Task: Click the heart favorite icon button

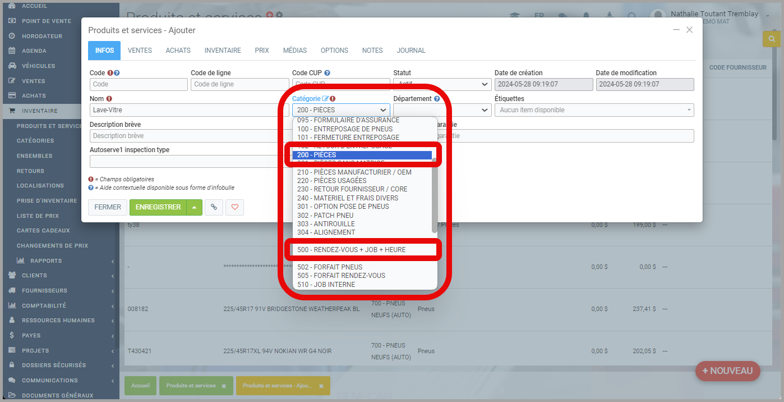Action: [234, 207]
